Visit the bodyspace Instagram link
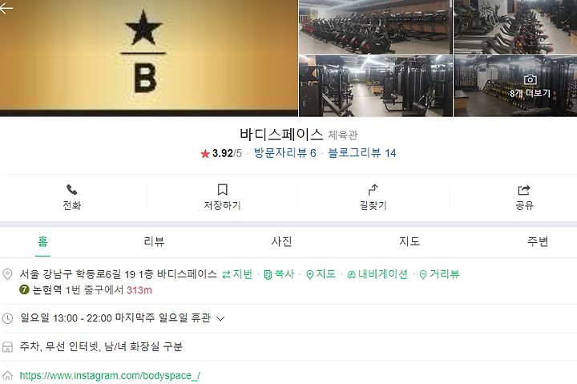 (110, 375)
